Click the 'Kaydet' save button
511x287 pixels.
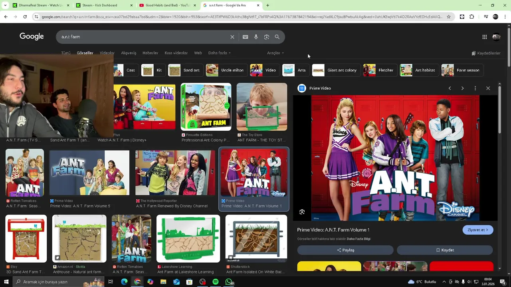tap(445, 250)
